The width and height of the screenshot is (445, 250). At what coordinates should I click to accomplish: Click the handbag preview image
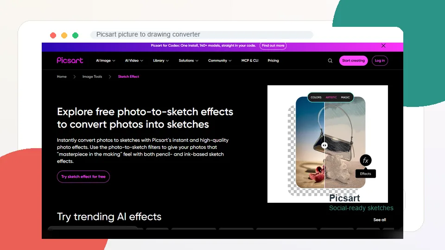pyautogui.click(x=331, y=143)
